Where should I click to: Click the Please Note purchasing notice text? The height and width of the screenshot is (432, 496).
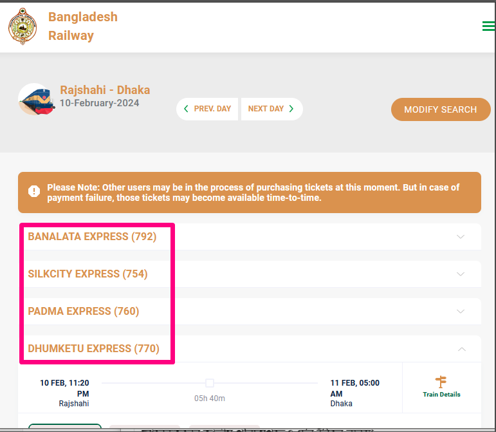coord(253,193)
